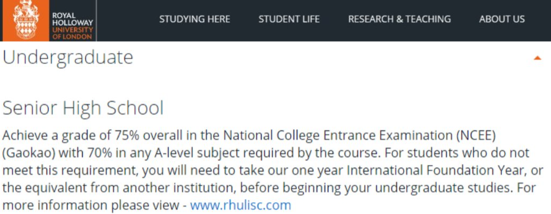Click the Royal Holloway crest logo
This screenshot has width=551, height=214.
(26, 20)
